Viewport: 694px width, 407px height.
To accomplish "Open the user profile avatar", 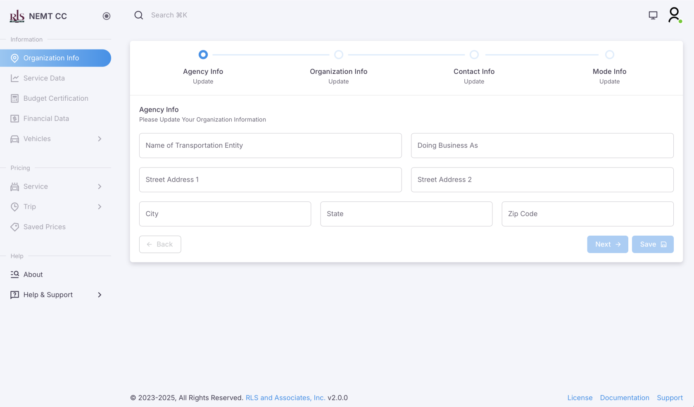I will [674, 15].
